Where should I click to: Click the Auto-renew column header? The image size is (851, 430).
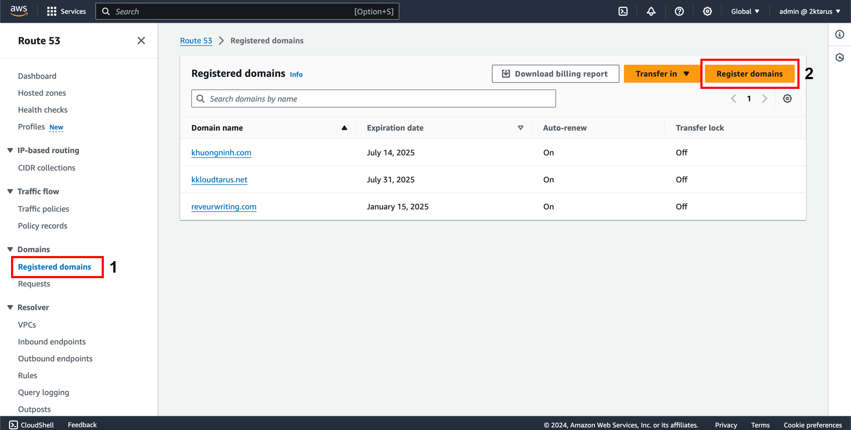[x=565, y=128]
